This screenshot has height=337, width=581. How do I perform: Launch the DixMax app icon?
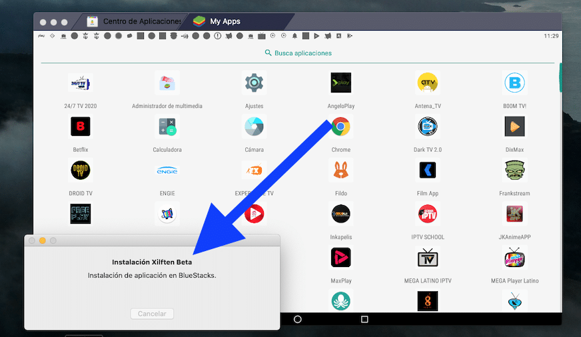(514, 127)
